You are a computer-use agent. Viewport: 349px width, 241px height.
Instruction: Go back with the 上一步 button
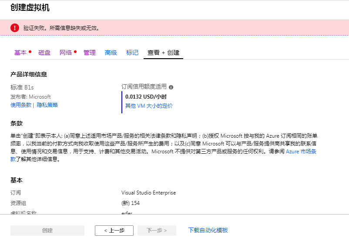coord(114,231)
